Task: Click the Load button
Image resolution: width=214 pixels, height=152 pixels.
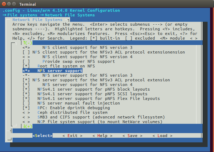Action: click(163, 136)
